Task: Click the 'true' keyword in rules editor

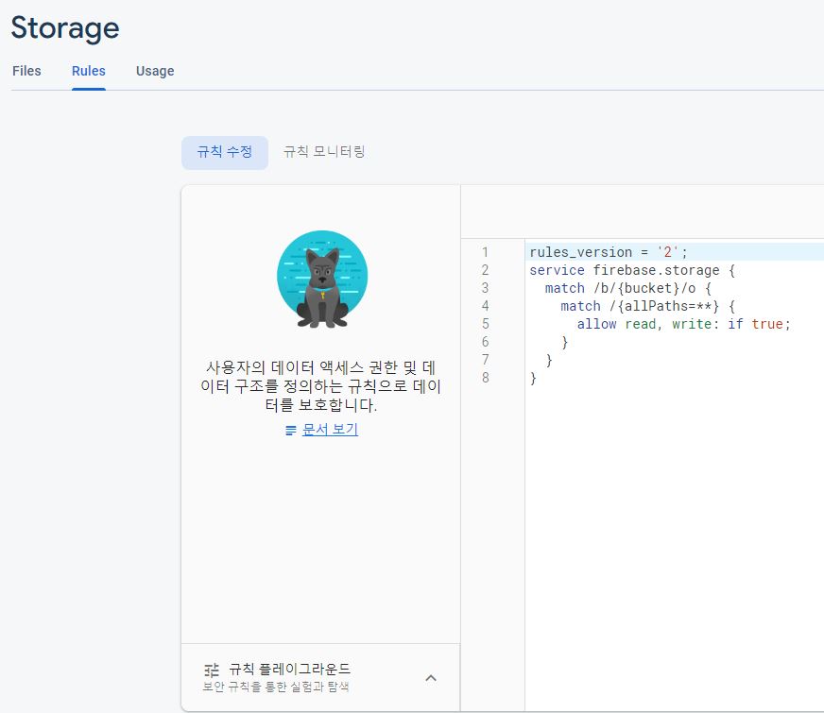Action: [767, 324]
